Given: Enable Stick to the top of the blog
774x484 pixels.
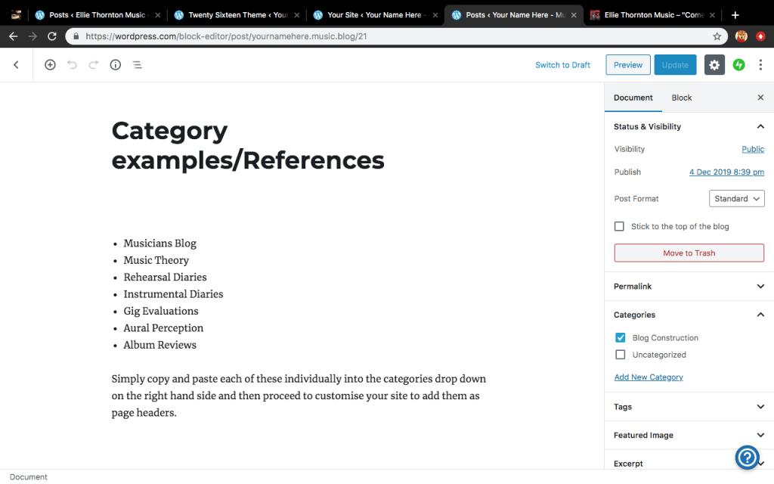Looking at the screenshot, I should [620, 226].
